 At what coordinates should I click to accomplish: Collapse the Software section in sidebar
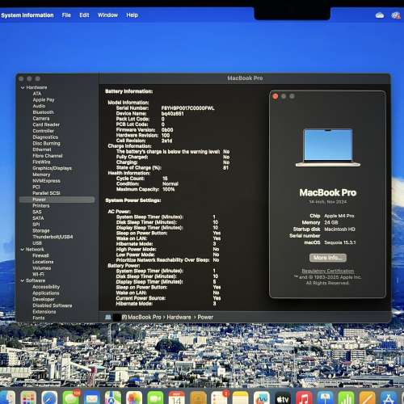coord(23,280)
